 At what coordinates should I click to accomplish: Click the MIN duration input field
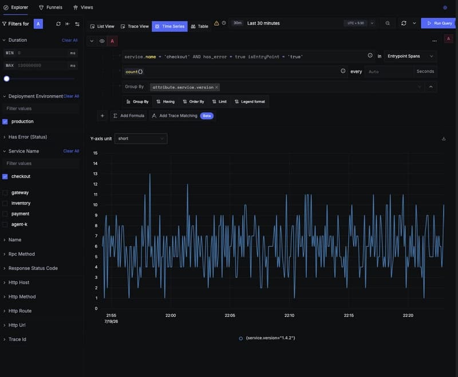pyautogui.click(x=41, y=53)
